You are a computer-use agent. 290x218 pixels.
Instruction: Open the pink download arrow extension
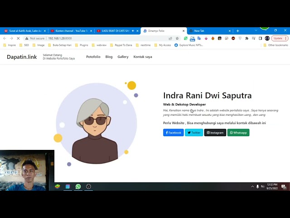click(x=206, y=38)
